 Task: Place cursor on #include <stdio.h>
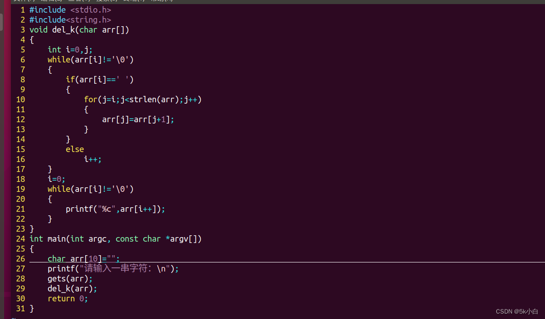70,10
